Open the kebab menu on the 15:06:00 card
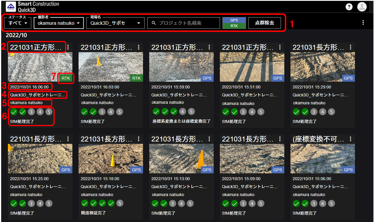 [350, 139]
